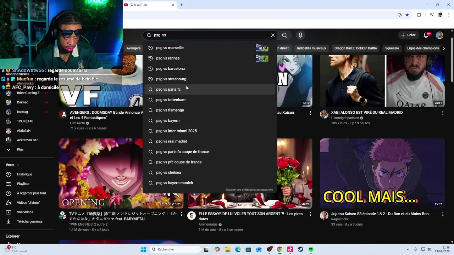454x255 pixels.
Task: Select suggestion psg vs barcelona
Action: coord(209,68)
